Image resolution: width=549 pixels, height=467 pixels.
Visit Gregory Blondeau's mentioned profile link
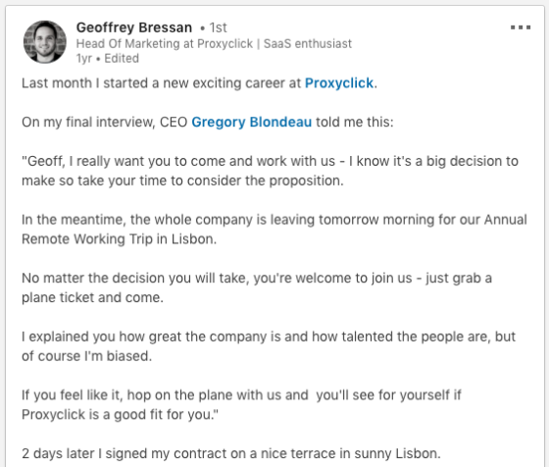(x=251, y=122)
